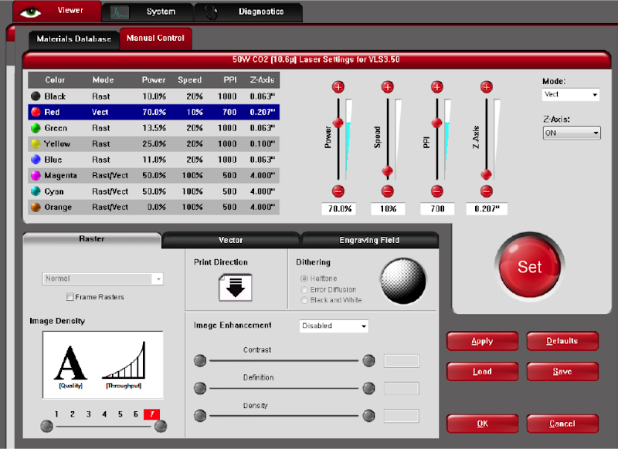Screen dimensions: 618x449
Task: Open the Mode dropdown showing Vect
Action: point(571,94)
